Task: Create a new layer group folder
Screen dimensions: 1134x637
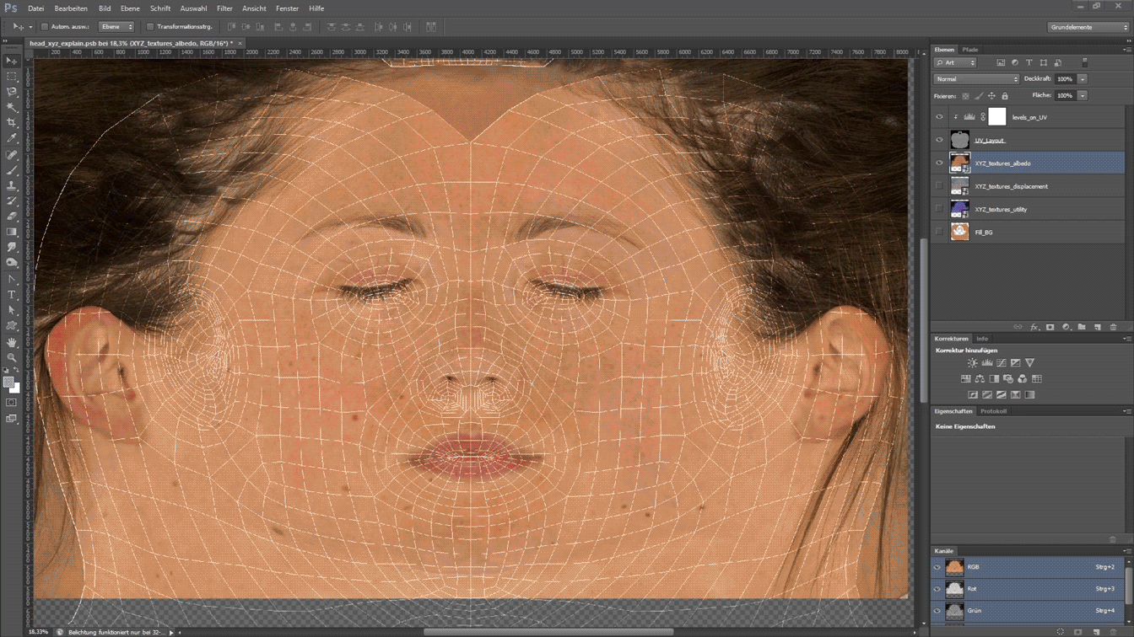Action: coord(1082,327)
